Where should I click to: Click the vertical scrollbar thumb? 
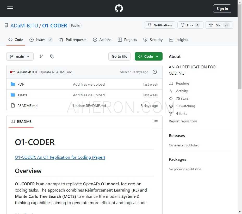point(240,47)
